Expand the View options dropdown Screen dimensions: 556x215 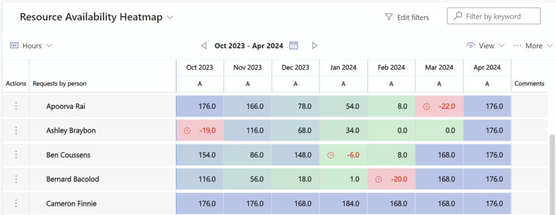[485, 45]
